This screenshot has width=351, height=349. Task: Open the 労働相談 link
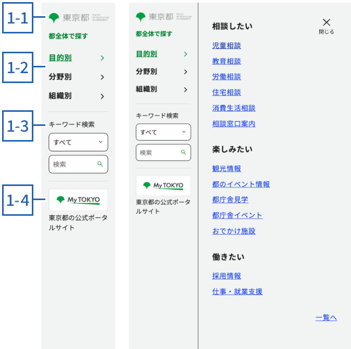[x=226, y=77]
